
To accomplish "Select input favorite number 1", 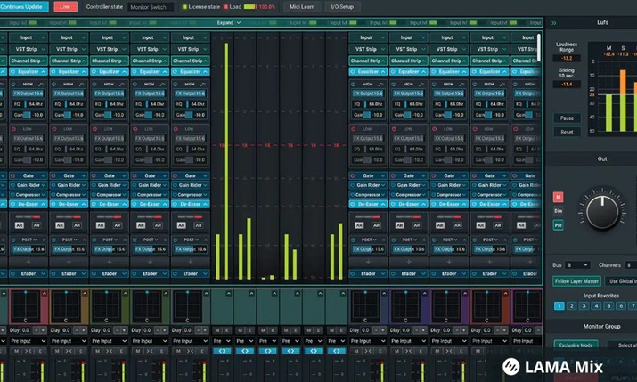I will tap(559, 305).
